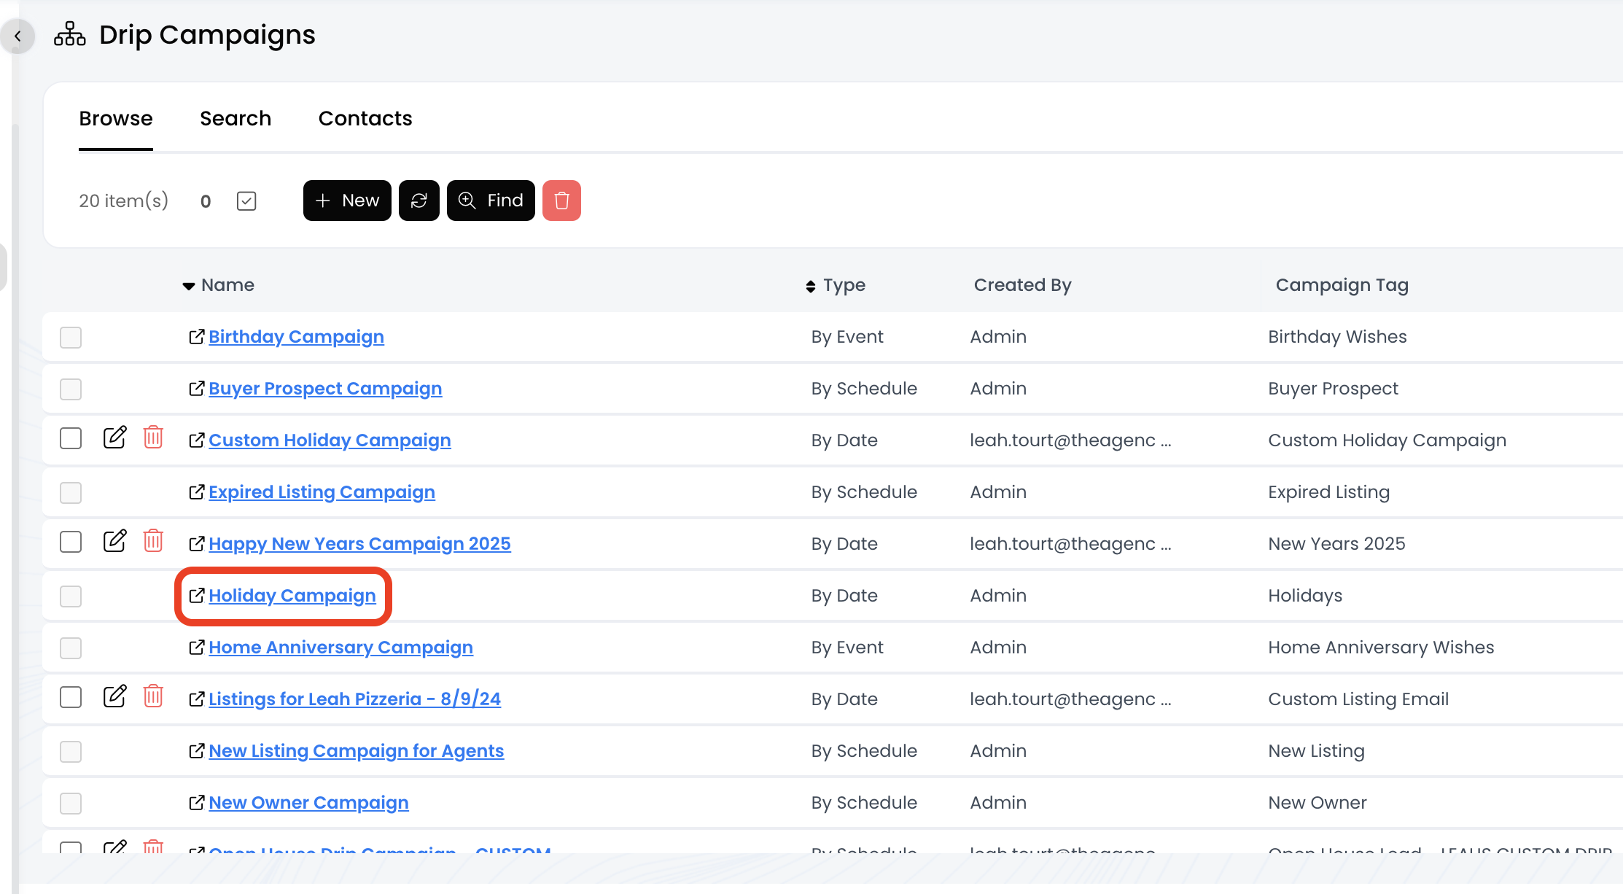Click the select-all checkmark icon
Viewport: 1623px width, 894px height.
click(246, 201)
